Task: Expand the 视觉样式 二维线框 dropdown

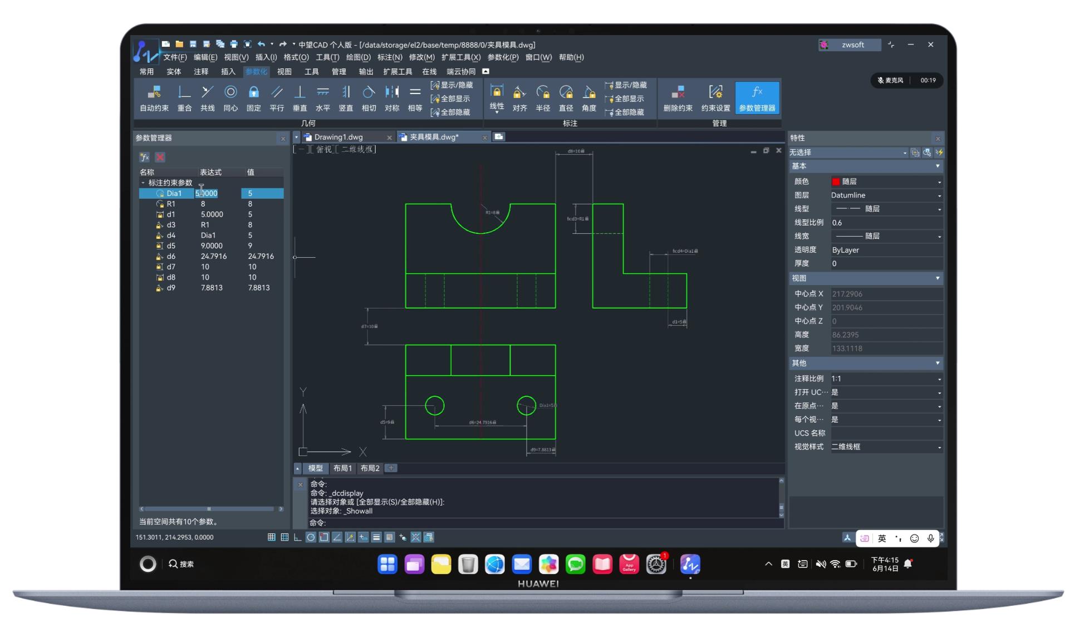Action: pyautogui.click(x=886, y=447)
